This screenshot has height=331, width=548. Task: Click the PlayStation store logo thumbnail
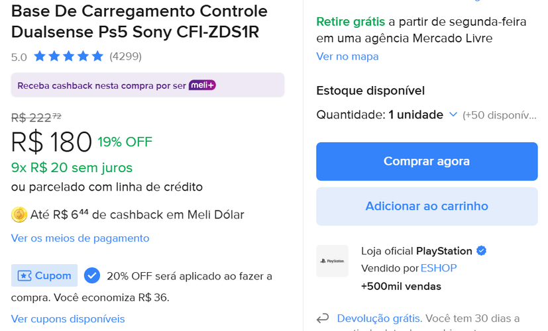point(332,261)
